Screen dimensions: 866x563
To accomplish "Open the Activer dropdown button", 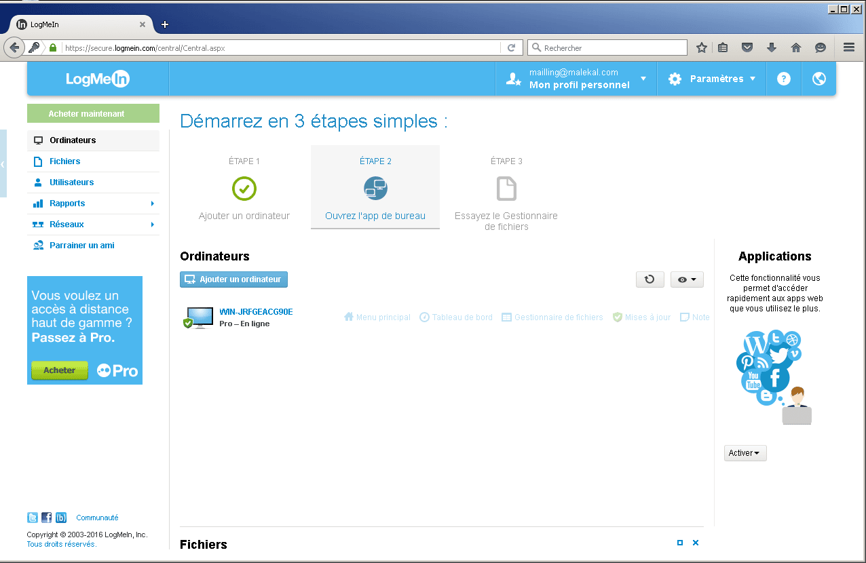I will tap(745, 453).
